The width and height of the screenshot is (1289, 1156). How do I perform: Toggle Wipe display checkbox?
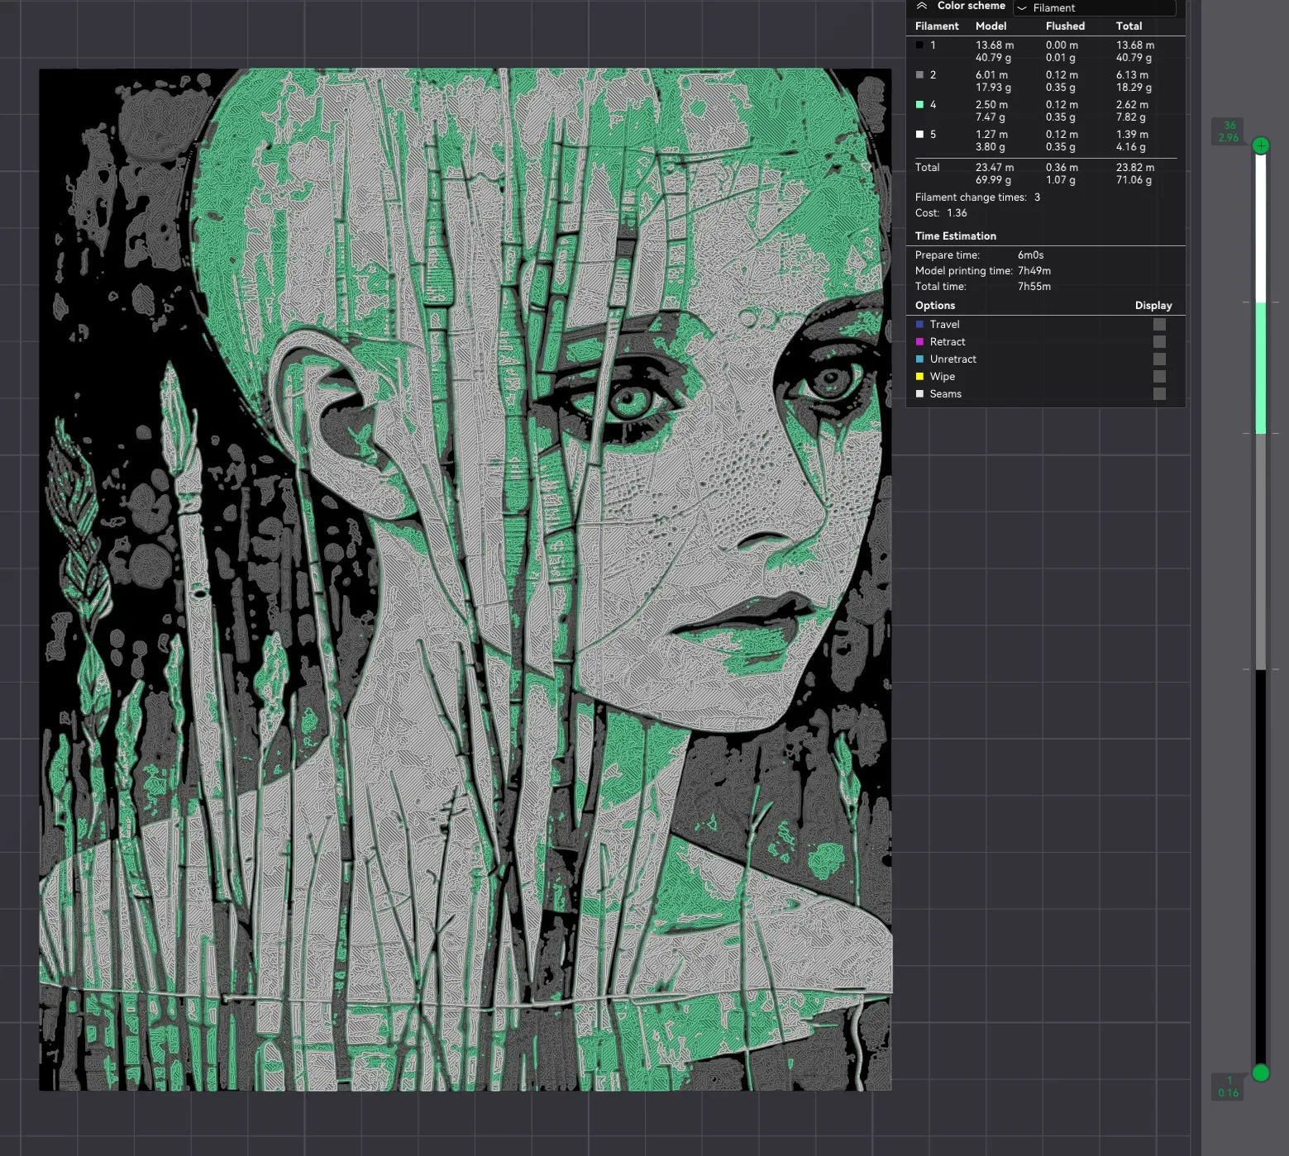click(x=1159, y=377)
